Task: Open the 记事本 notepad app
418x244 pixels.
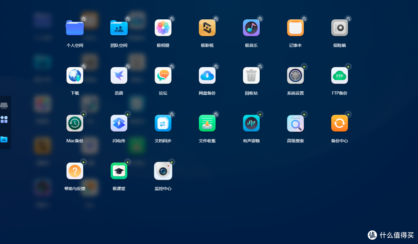Action: (295, 28)
